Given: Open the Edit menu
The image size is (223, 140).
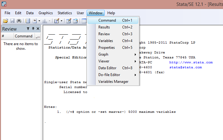Looking at the screenshot, I should 18,13.
